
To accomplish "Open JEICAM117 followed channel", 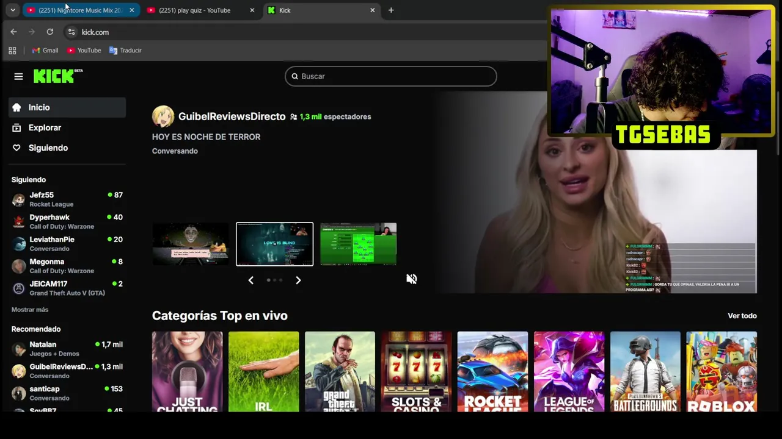I will [67, 288].
